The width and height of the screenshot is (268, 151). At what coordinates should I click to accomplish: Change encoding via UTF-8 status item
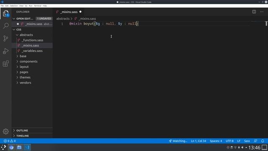pos(229,141)
